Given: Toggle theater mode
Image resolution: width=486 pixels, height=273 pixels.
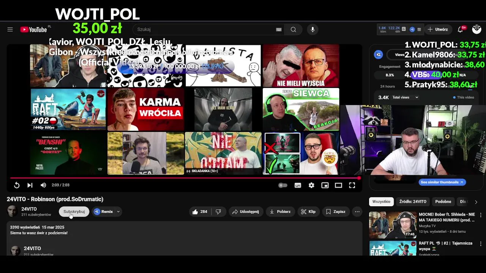Looking at the screenshot, I should 338,185.
